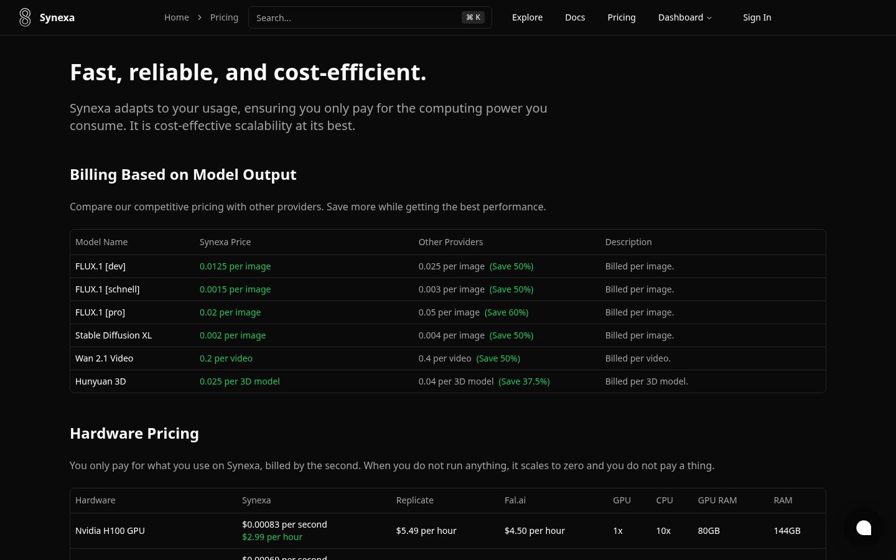Click the Nvidia H100 GPU row label
Image resolution: width=896 pixels, height=560 pixels.
point(110,531)
